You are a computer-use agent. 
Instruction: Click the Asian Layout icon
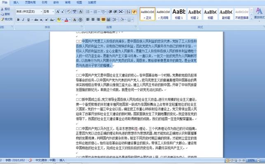[x=121, y=12]
